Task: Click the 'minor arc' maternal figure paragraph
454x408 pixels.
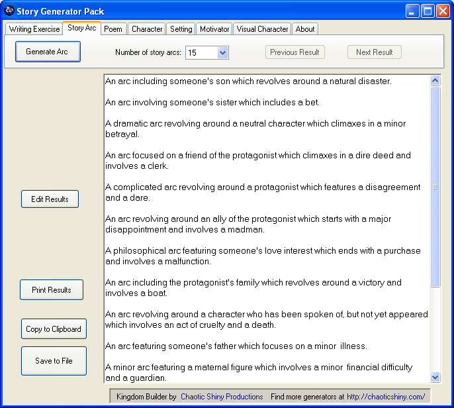Action: (259, 372)
